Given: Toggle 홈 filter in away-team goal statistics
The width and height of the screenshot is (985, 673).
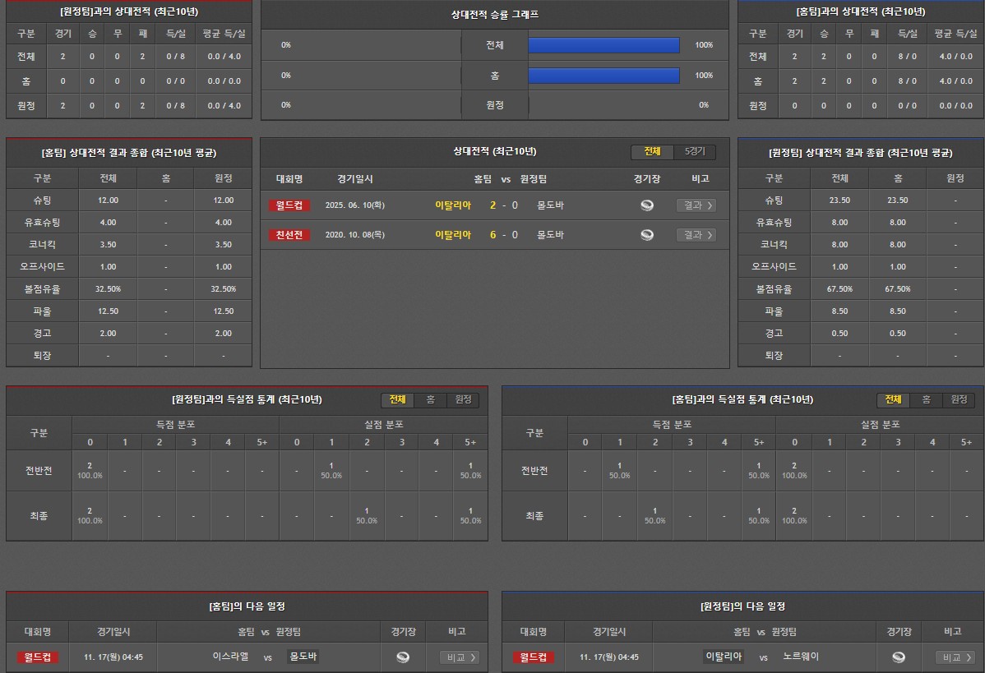Looking at the screenshot, I should (430, 400).
